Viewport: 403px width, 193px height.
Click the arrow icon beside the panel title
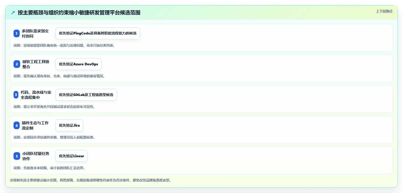pos(13,13)
